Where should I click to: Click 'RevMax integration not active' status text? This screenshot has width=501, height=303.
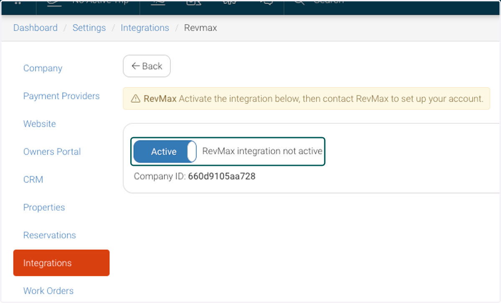click(262, 151)
